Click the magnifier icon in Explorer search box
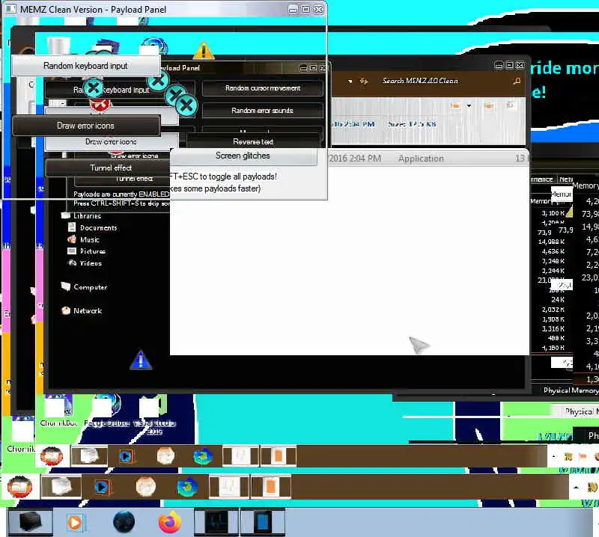Screen dimensions: 599x537 tap(517, 81)
